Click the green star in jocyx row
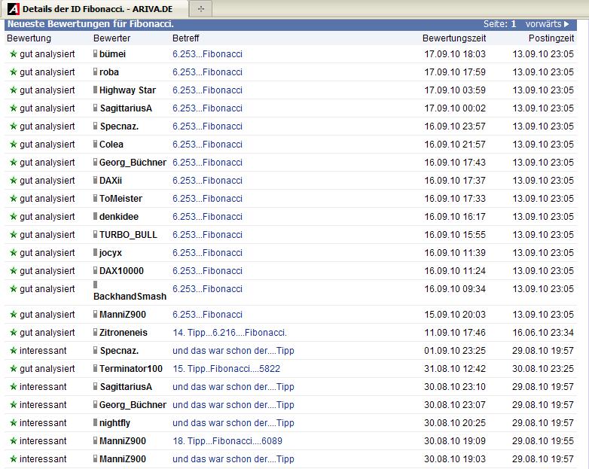 pyautogui.click(x=13, y=253)
